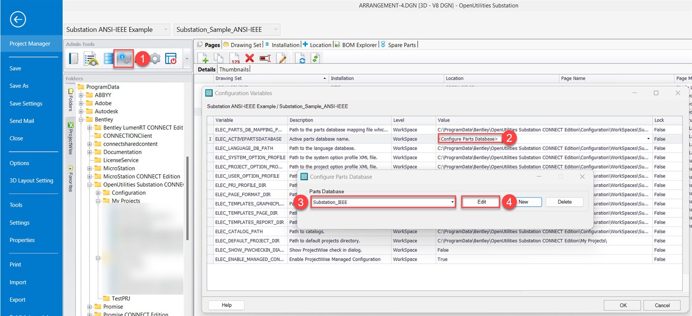The height and width of the screenshot is (316, 692).
Task: Switch to the Drawing Set tab
Action: coord(243,45)
